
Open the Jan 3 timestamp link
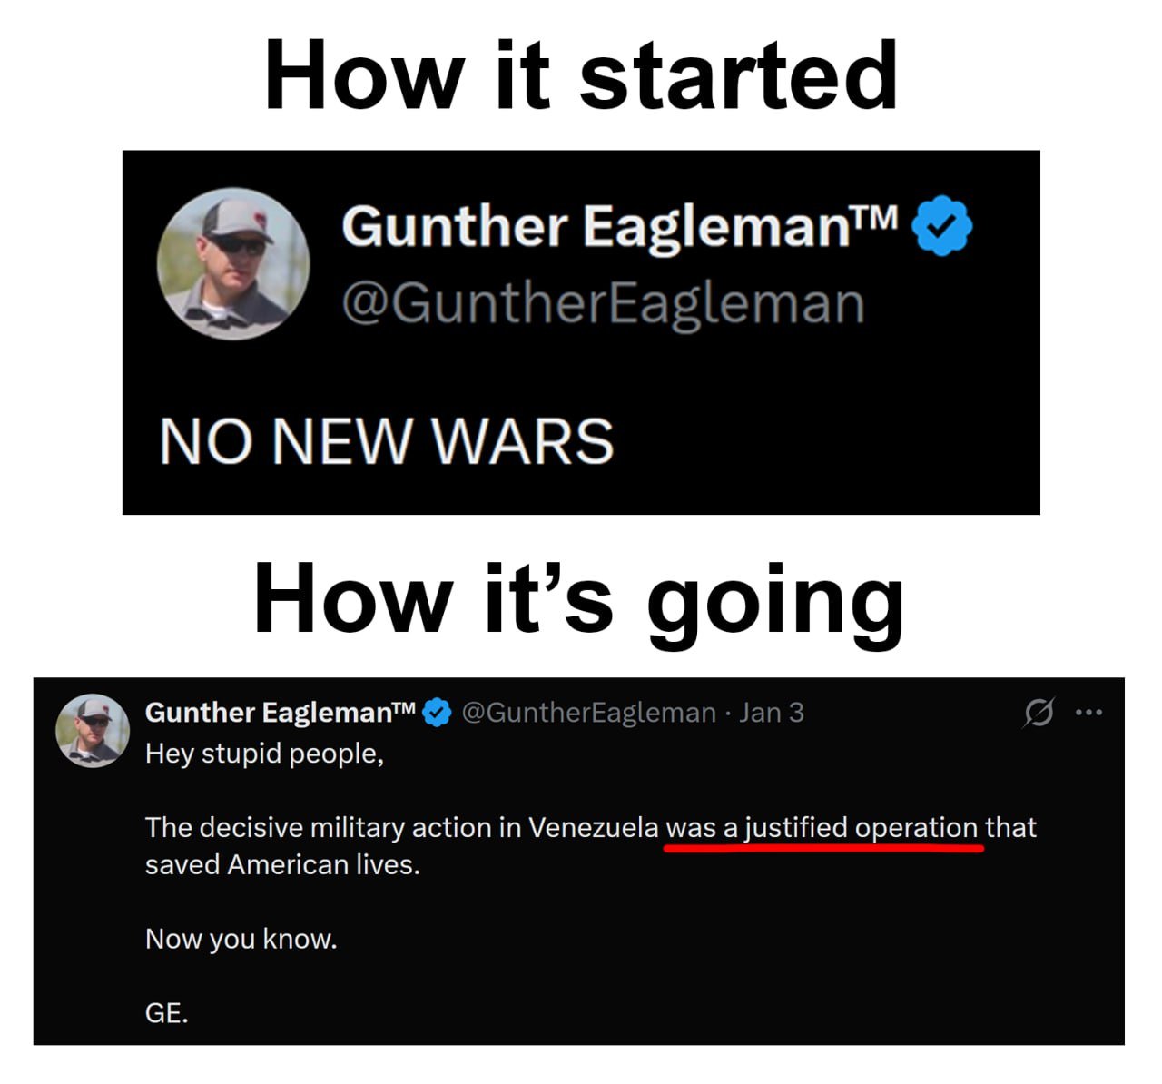point(771,713)
